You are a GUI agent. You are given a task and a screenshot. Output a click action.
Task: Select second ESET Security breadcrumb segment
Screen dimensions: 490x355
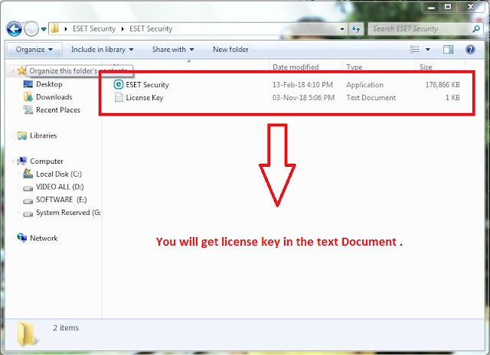point(151,29)
